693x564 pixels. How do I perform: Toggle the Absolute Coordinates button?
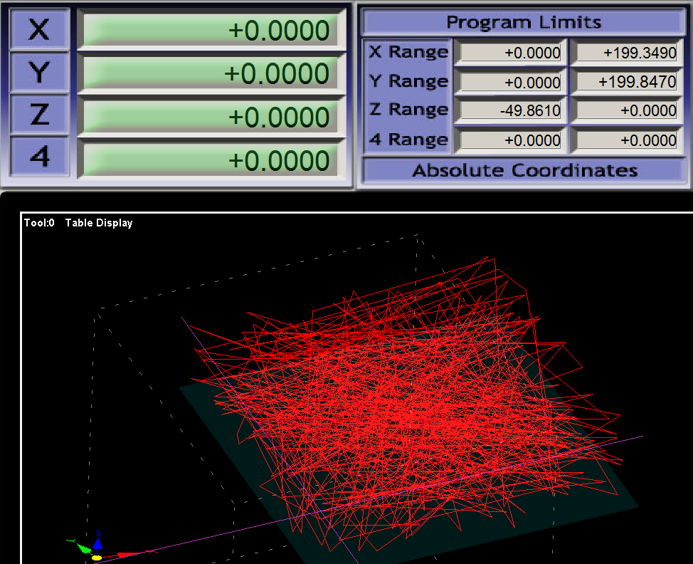(524, 170)
